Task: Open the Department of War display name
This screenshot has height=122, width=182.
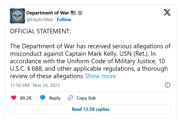Action: (48, 13)
